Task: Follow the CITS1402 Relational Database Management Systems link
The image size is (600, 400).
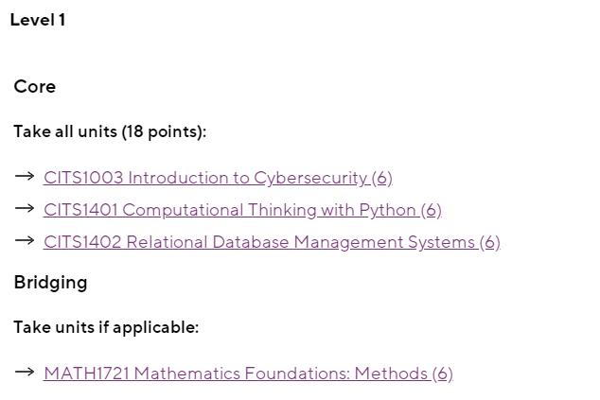Action: pyautogui.click(x=272, y=242)
